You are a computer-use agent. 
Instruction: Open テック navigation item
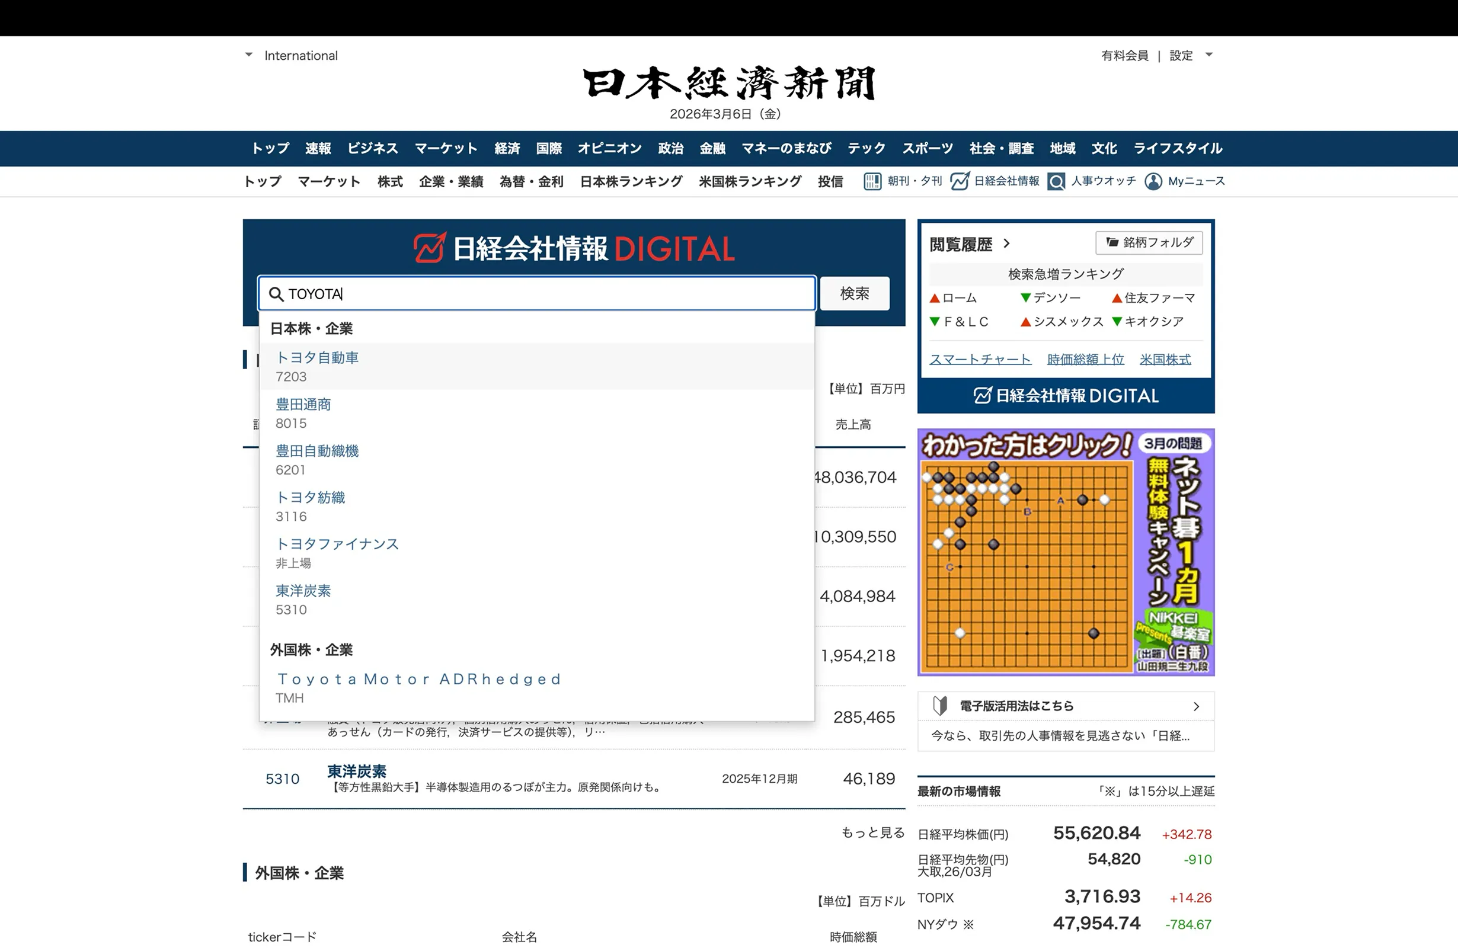point(867,149)
